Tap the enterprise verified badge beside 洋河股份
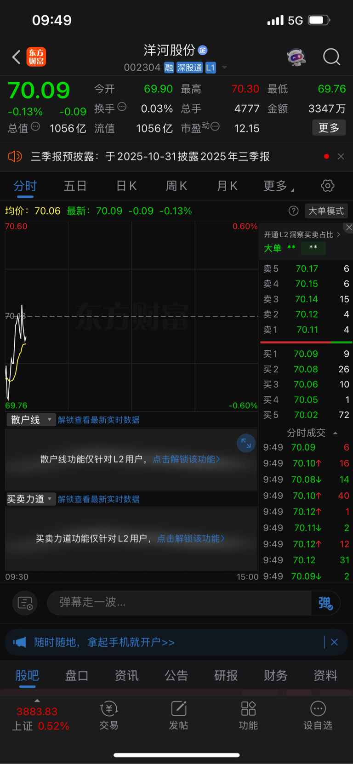 coord(203,50)
